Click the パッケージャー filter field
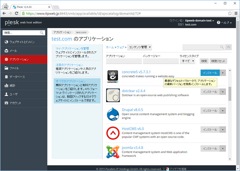Image resolution: width=240 pixels, height=171 pixels. 161,61
